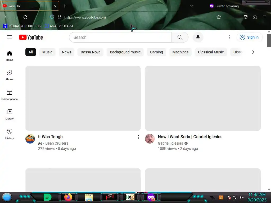The image size is (271, 203).
Task: Click the Sign in button
Action: [249, 37]
